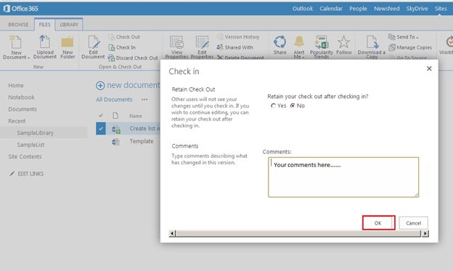The image size is (453, 271).
Task: Click the Office 365 logo
Action: pos(21,9)
